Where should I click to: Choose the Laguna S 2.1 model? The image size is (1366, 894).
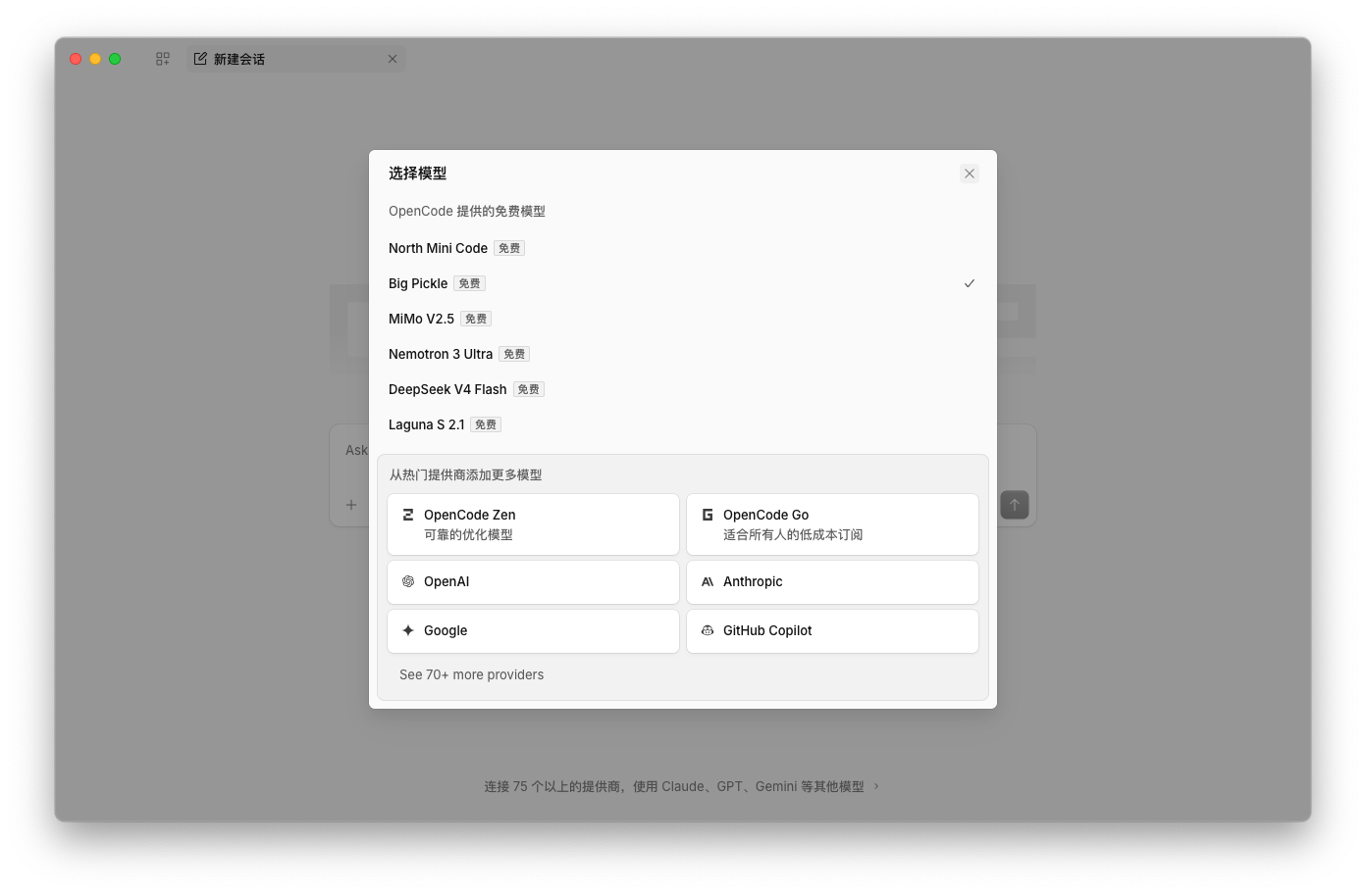click(x=683, y=424)
